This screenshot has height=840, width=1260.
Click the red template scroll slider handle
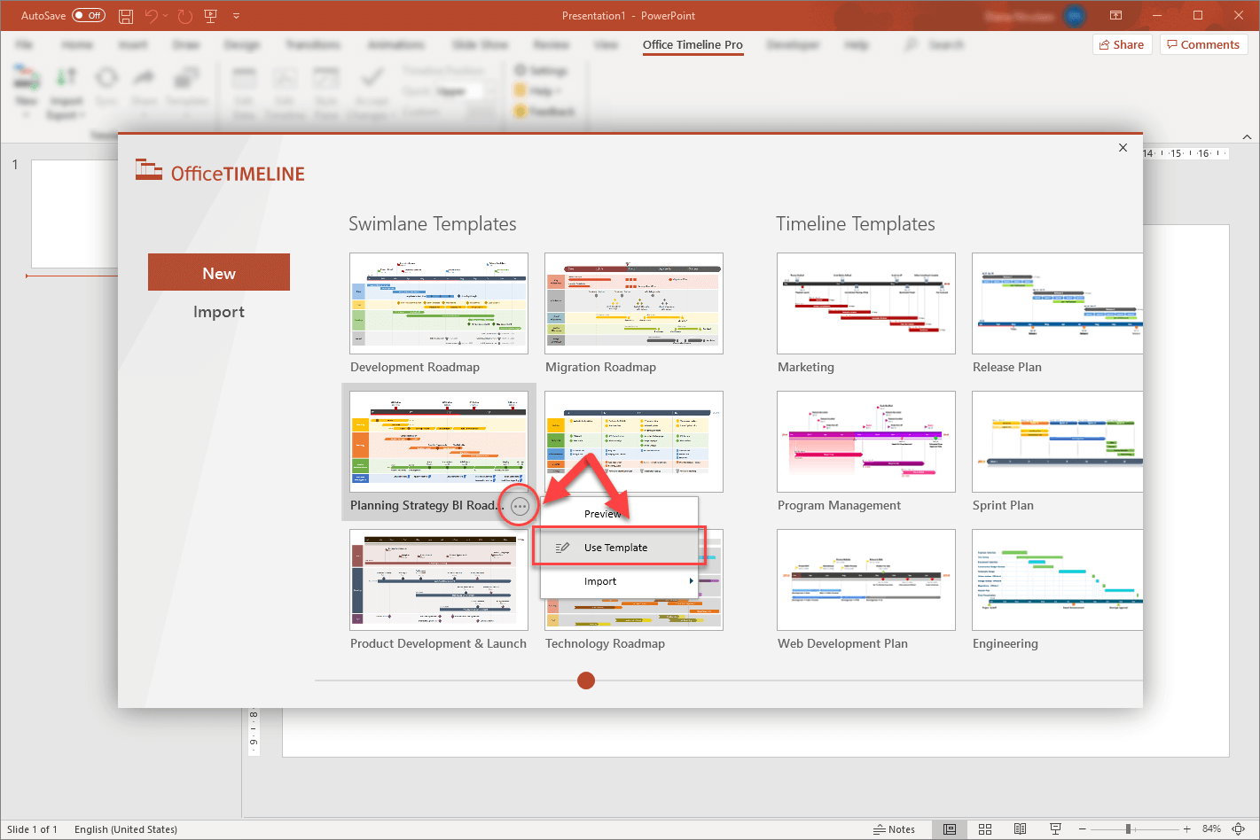[586, 681]
